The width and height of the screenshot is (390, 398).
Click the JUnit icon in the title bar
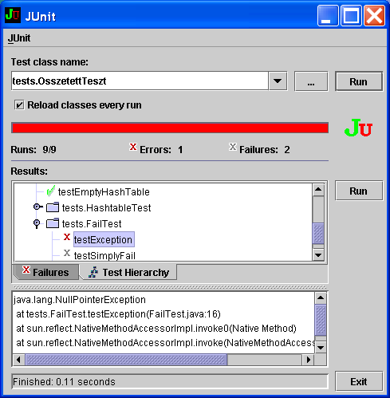[x=13, y=15]
